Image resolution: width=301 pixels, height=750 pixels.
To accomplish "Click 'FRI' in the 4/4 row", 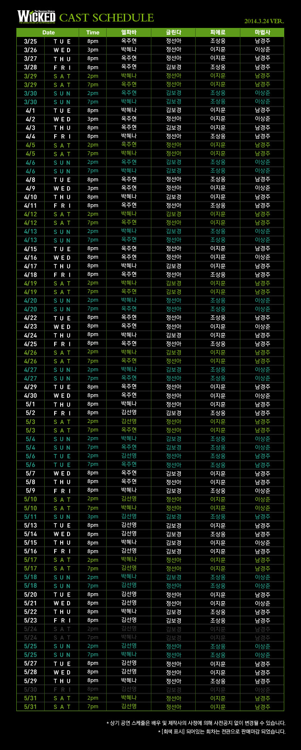I will pyautogui.click(x=62, y=136).
